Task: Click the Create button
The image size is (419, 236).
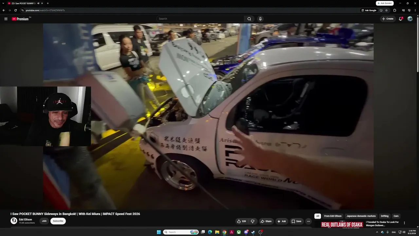Action: [388, 19]
